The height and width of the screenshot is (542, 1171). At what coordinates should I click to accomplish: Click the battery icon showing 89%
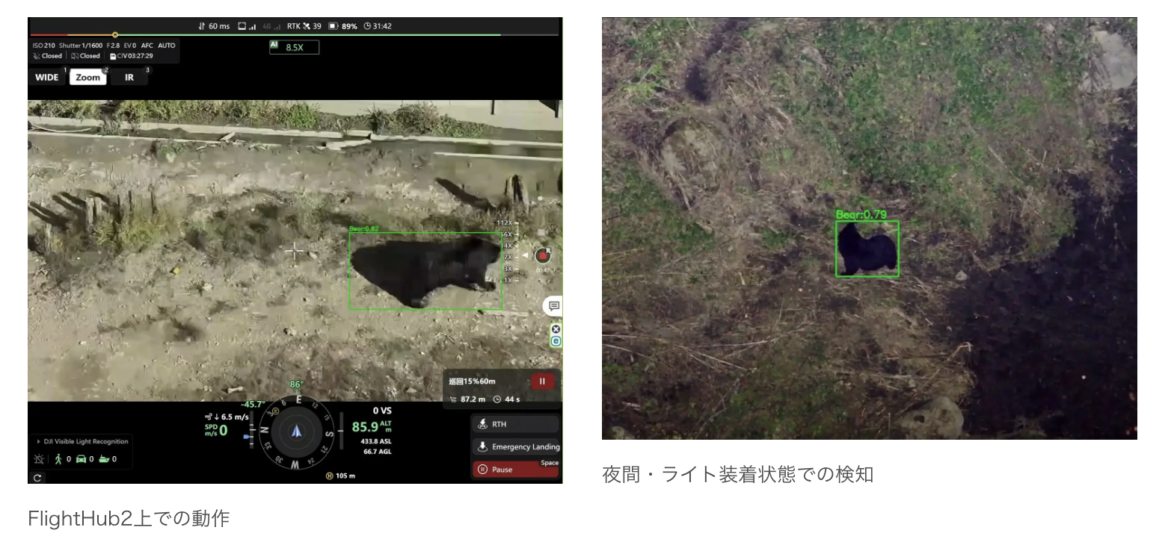[334, 26]
